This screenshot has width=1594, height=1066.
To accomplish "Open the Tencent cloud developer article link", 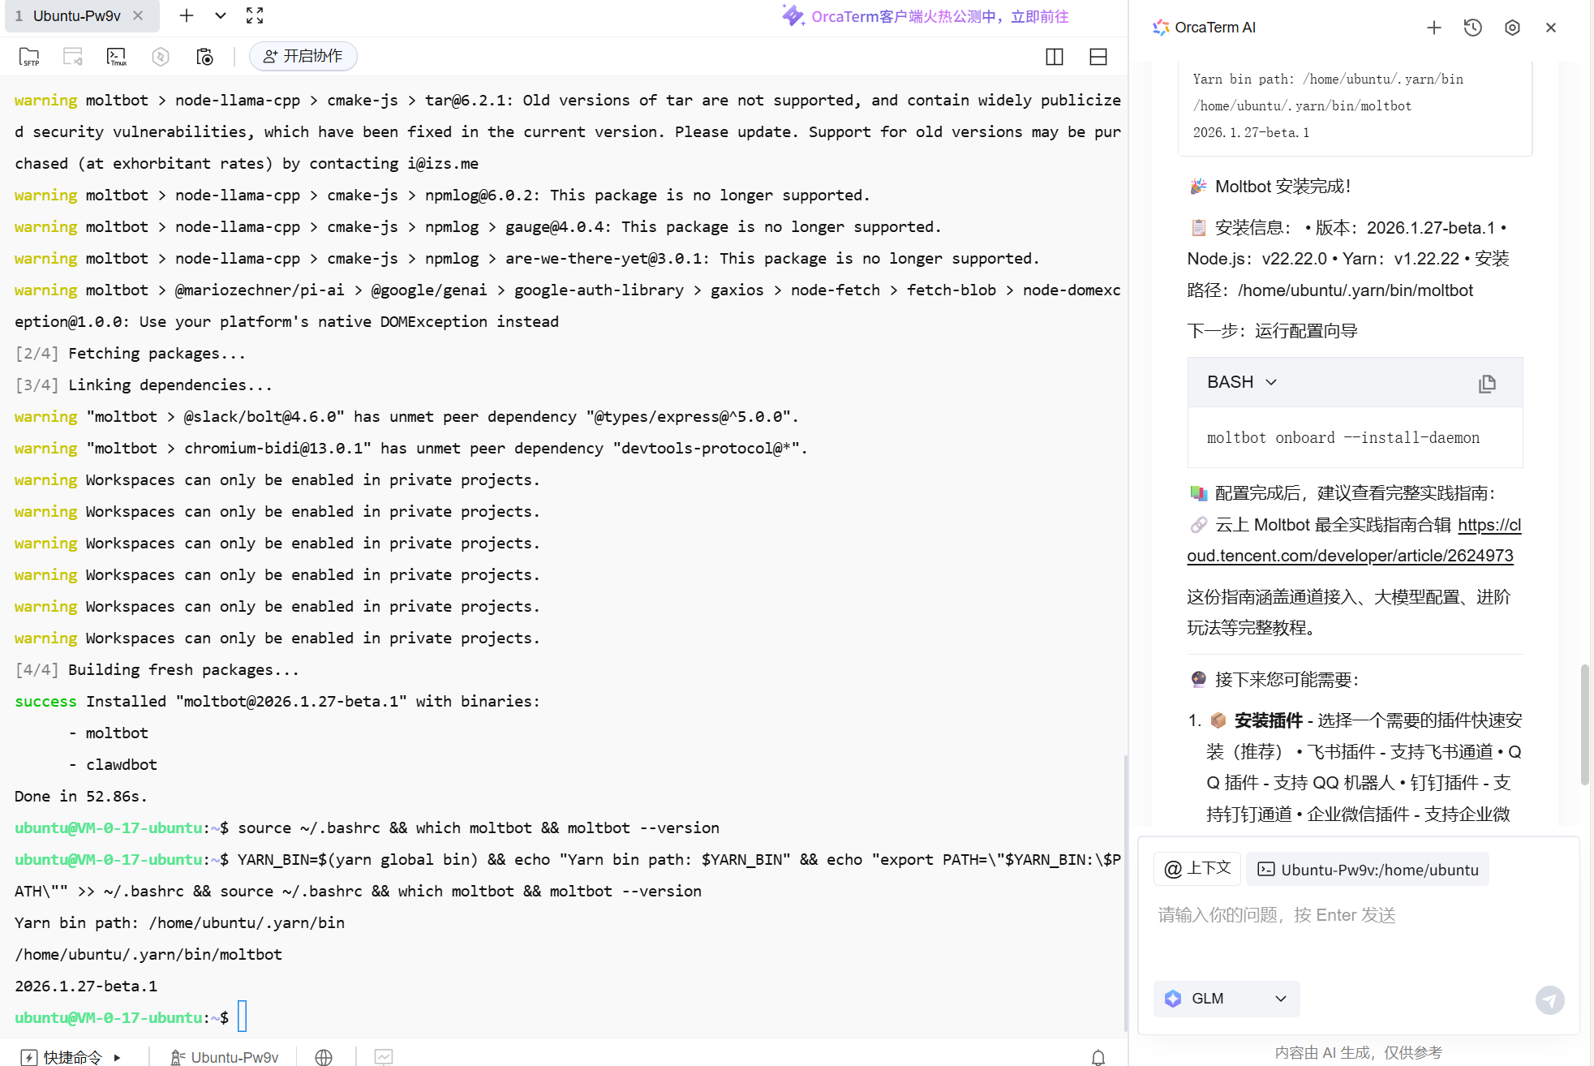I will (1350, 556).
